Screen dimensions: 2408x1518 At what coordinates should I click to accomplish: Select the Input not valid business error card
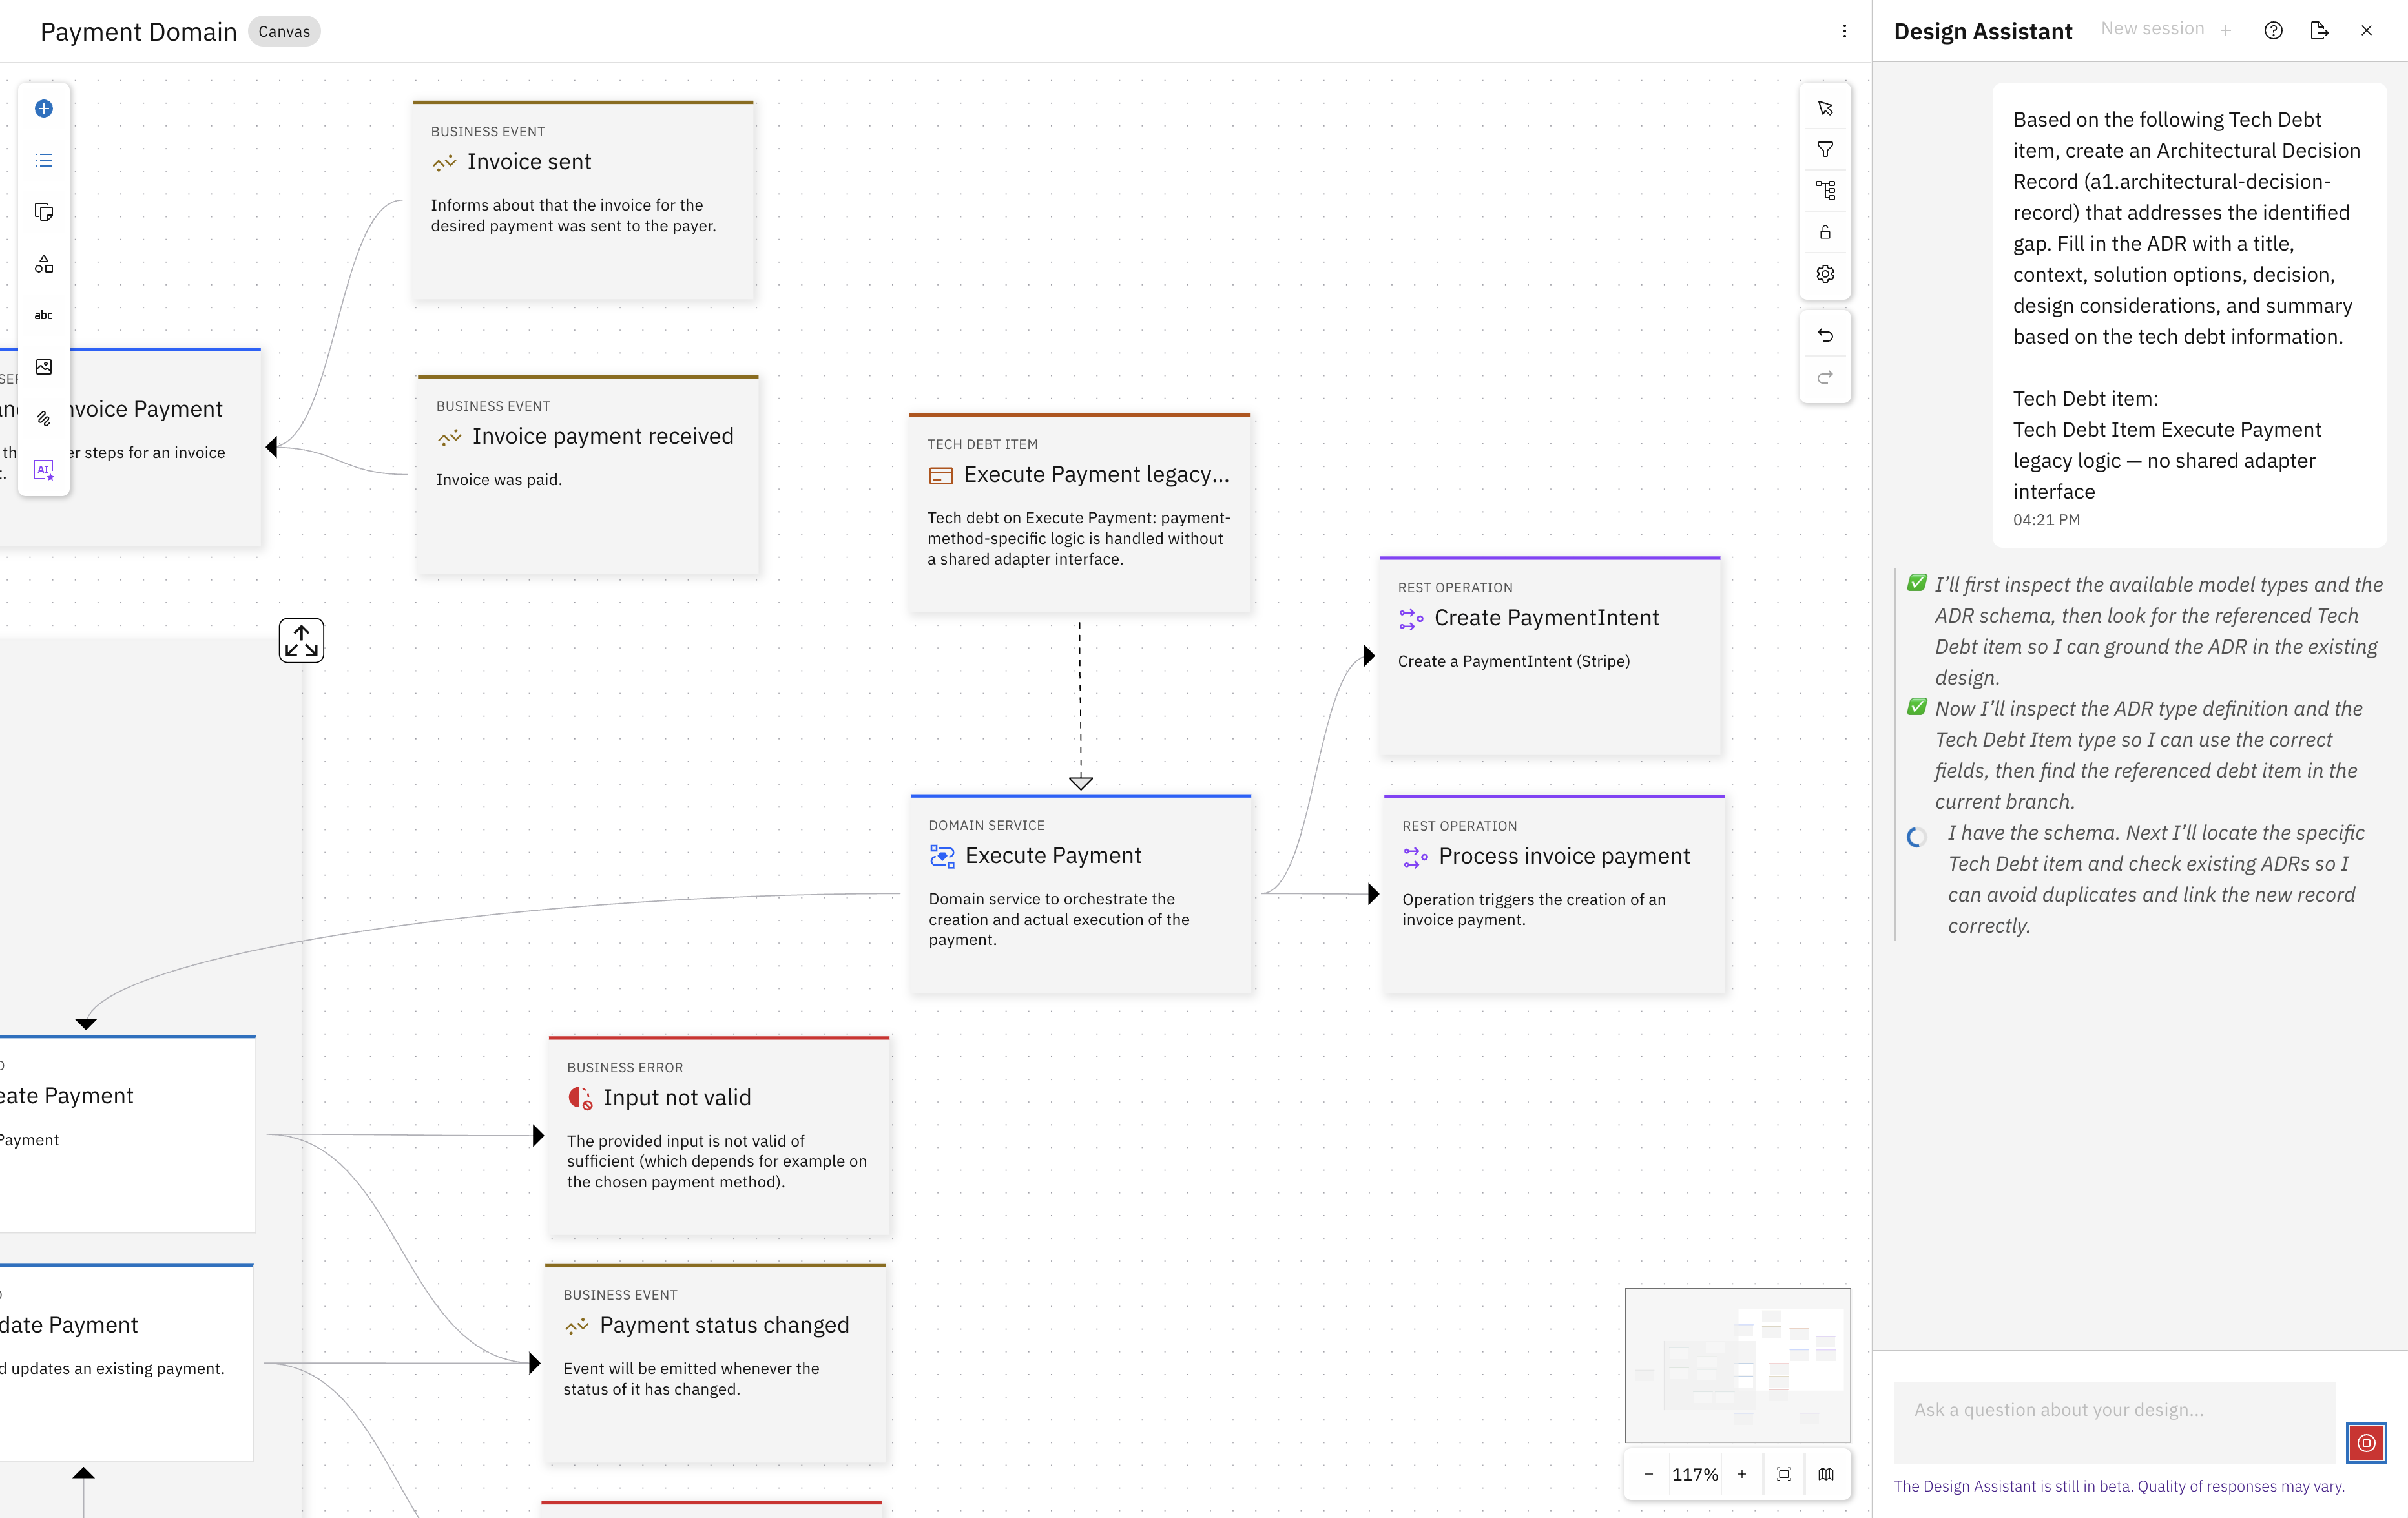719,1136
